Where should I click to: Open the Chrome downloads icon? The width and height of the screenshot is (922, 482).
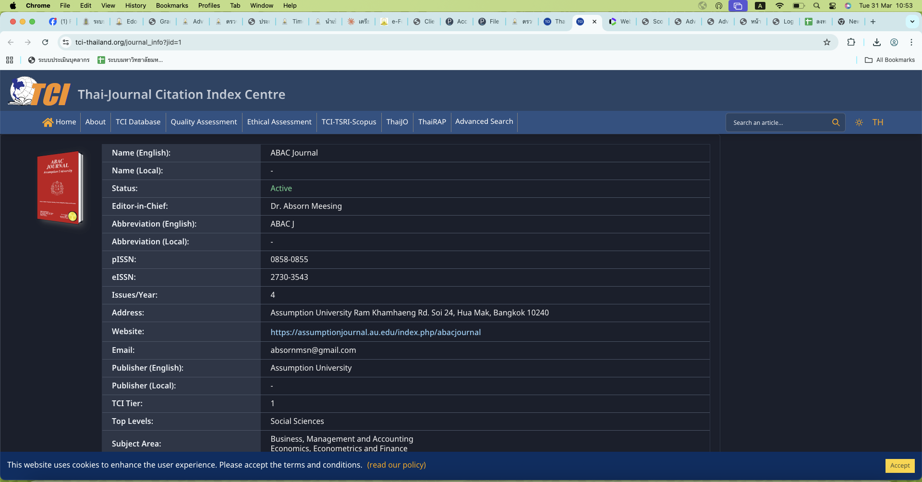877,42
